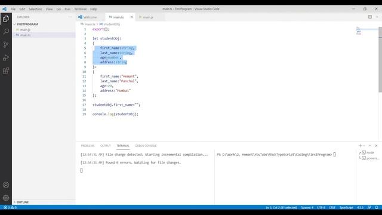Change end of line sequence CRLF
Screen dimensions: 382x215
332,207
